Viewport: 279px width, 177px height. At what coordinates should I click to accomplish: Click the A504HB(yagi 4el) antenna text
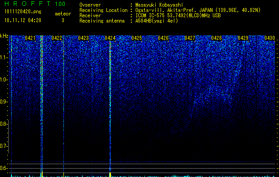(157, 21)
